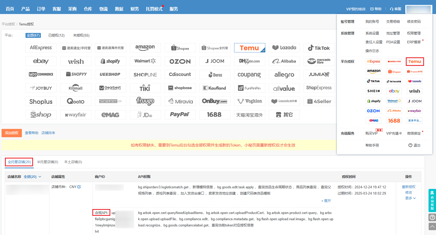Open 修改密码 in the dropdown panel

pos(414,22)
